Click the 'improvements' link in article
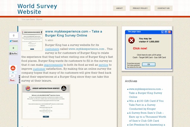Image resolution: width=190 pixels, height=127 pixels. (x=53, y=65)
